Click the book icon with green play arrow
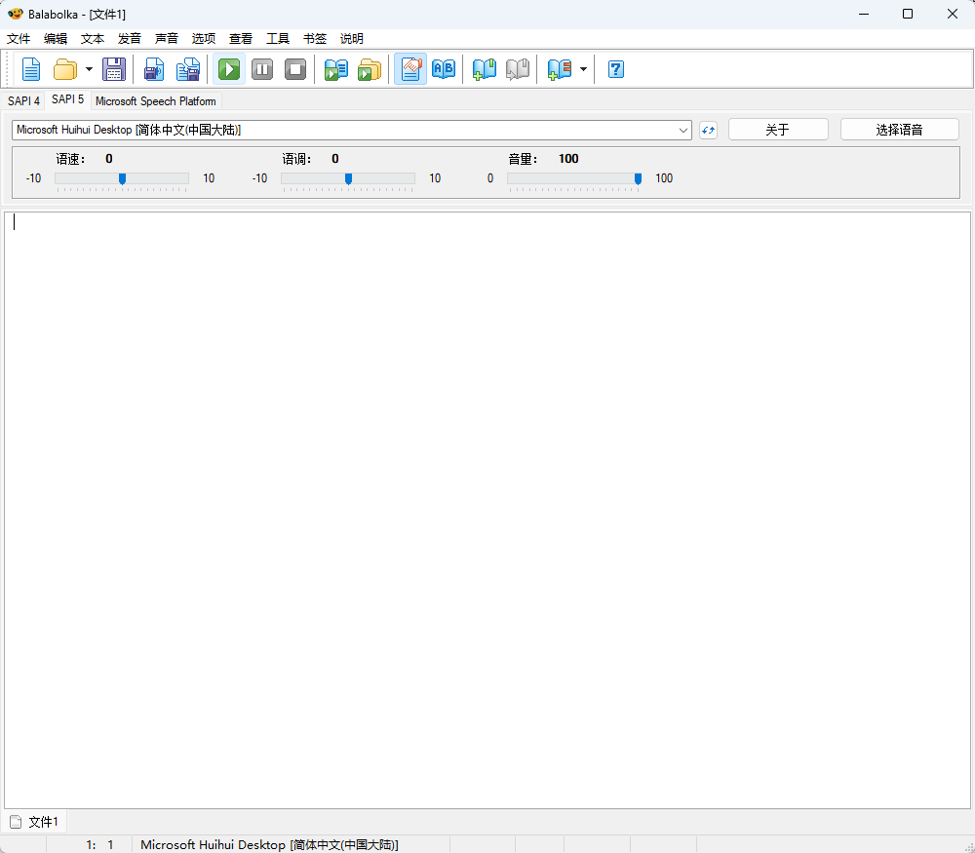 [336, 69]
